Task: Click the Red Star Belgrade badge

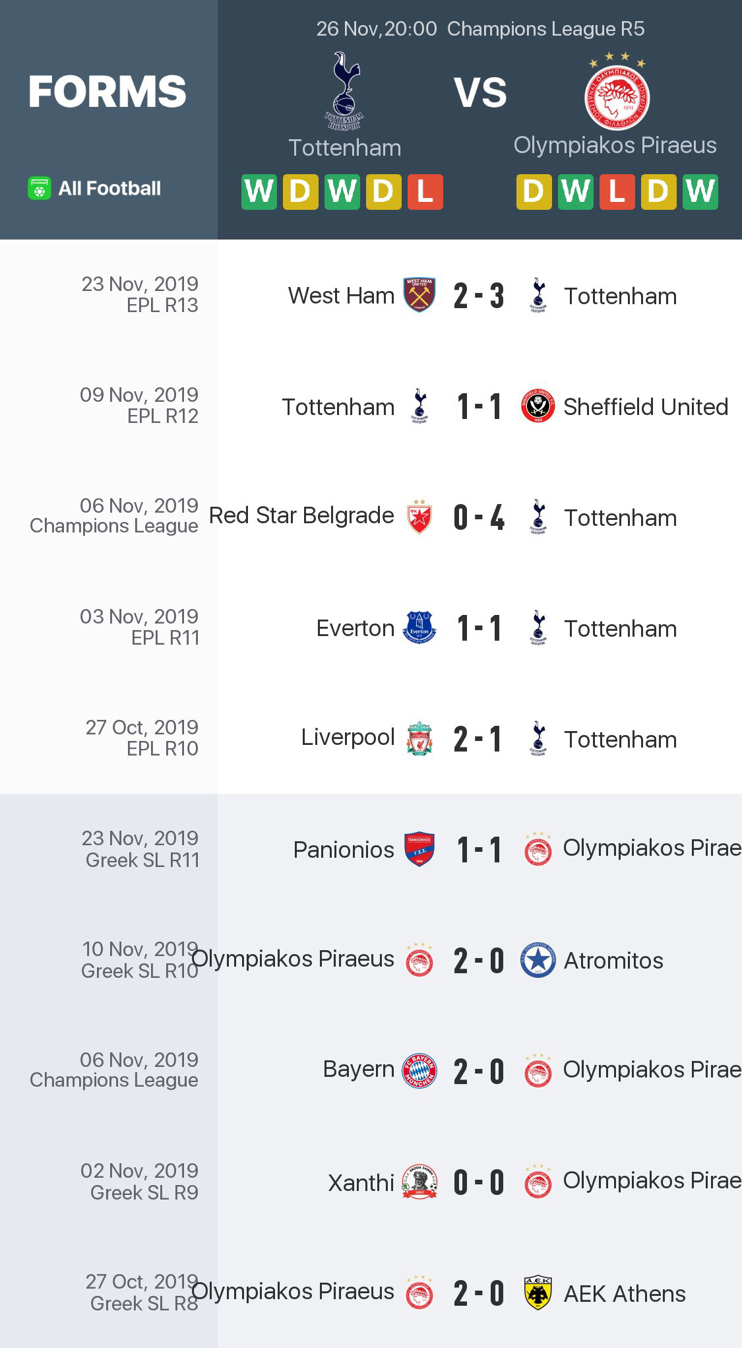Action: click(x=419, y=517)
